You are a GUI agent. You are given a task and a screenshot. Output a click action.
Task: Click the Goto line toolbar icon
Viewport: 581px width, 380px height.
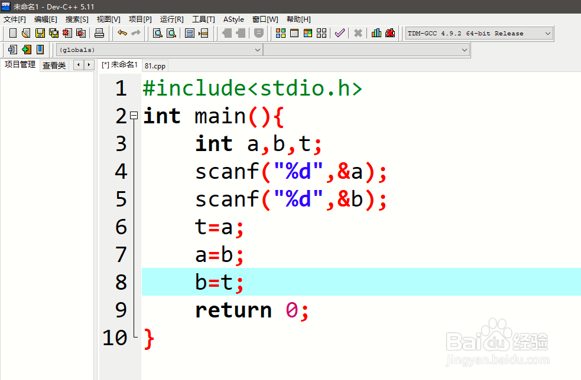[x=203, y=33]
